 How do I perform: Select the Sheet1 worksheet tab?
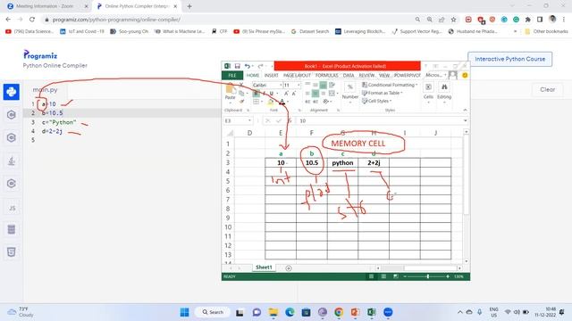click(x=264, y=267)
